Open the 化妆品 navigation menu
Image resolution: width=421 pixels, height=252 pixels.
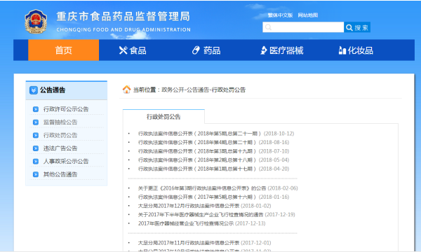pos(356,50)
